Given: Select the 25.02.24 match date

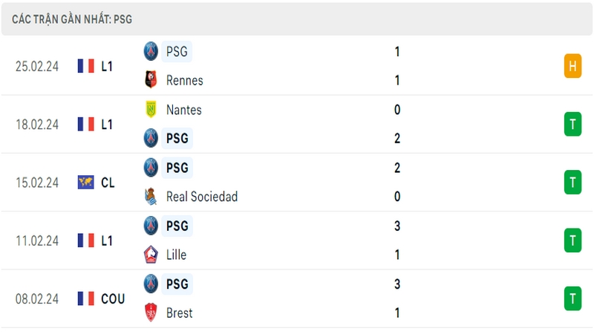Looking at the screenshot, I should pos(37,66).
